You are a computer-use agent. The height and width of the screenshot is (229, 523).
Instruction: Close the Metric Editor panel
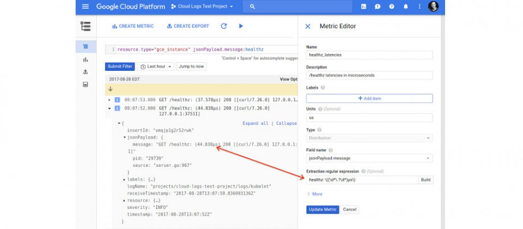[308, 26]
